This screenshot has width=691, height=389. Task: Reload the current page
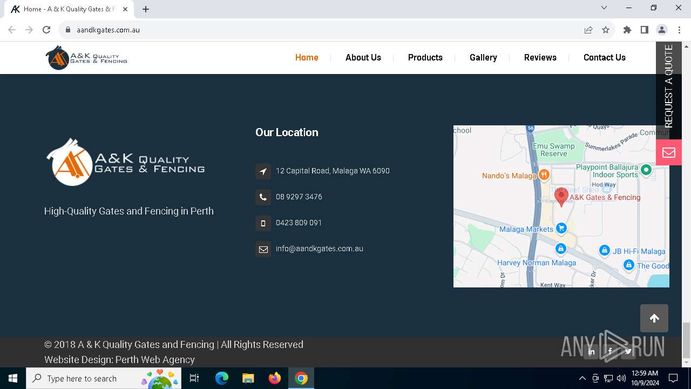[x=46, y=30]
